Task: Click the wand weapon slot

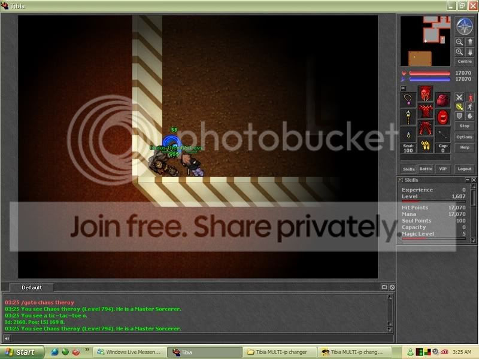Action: [408, 117]
